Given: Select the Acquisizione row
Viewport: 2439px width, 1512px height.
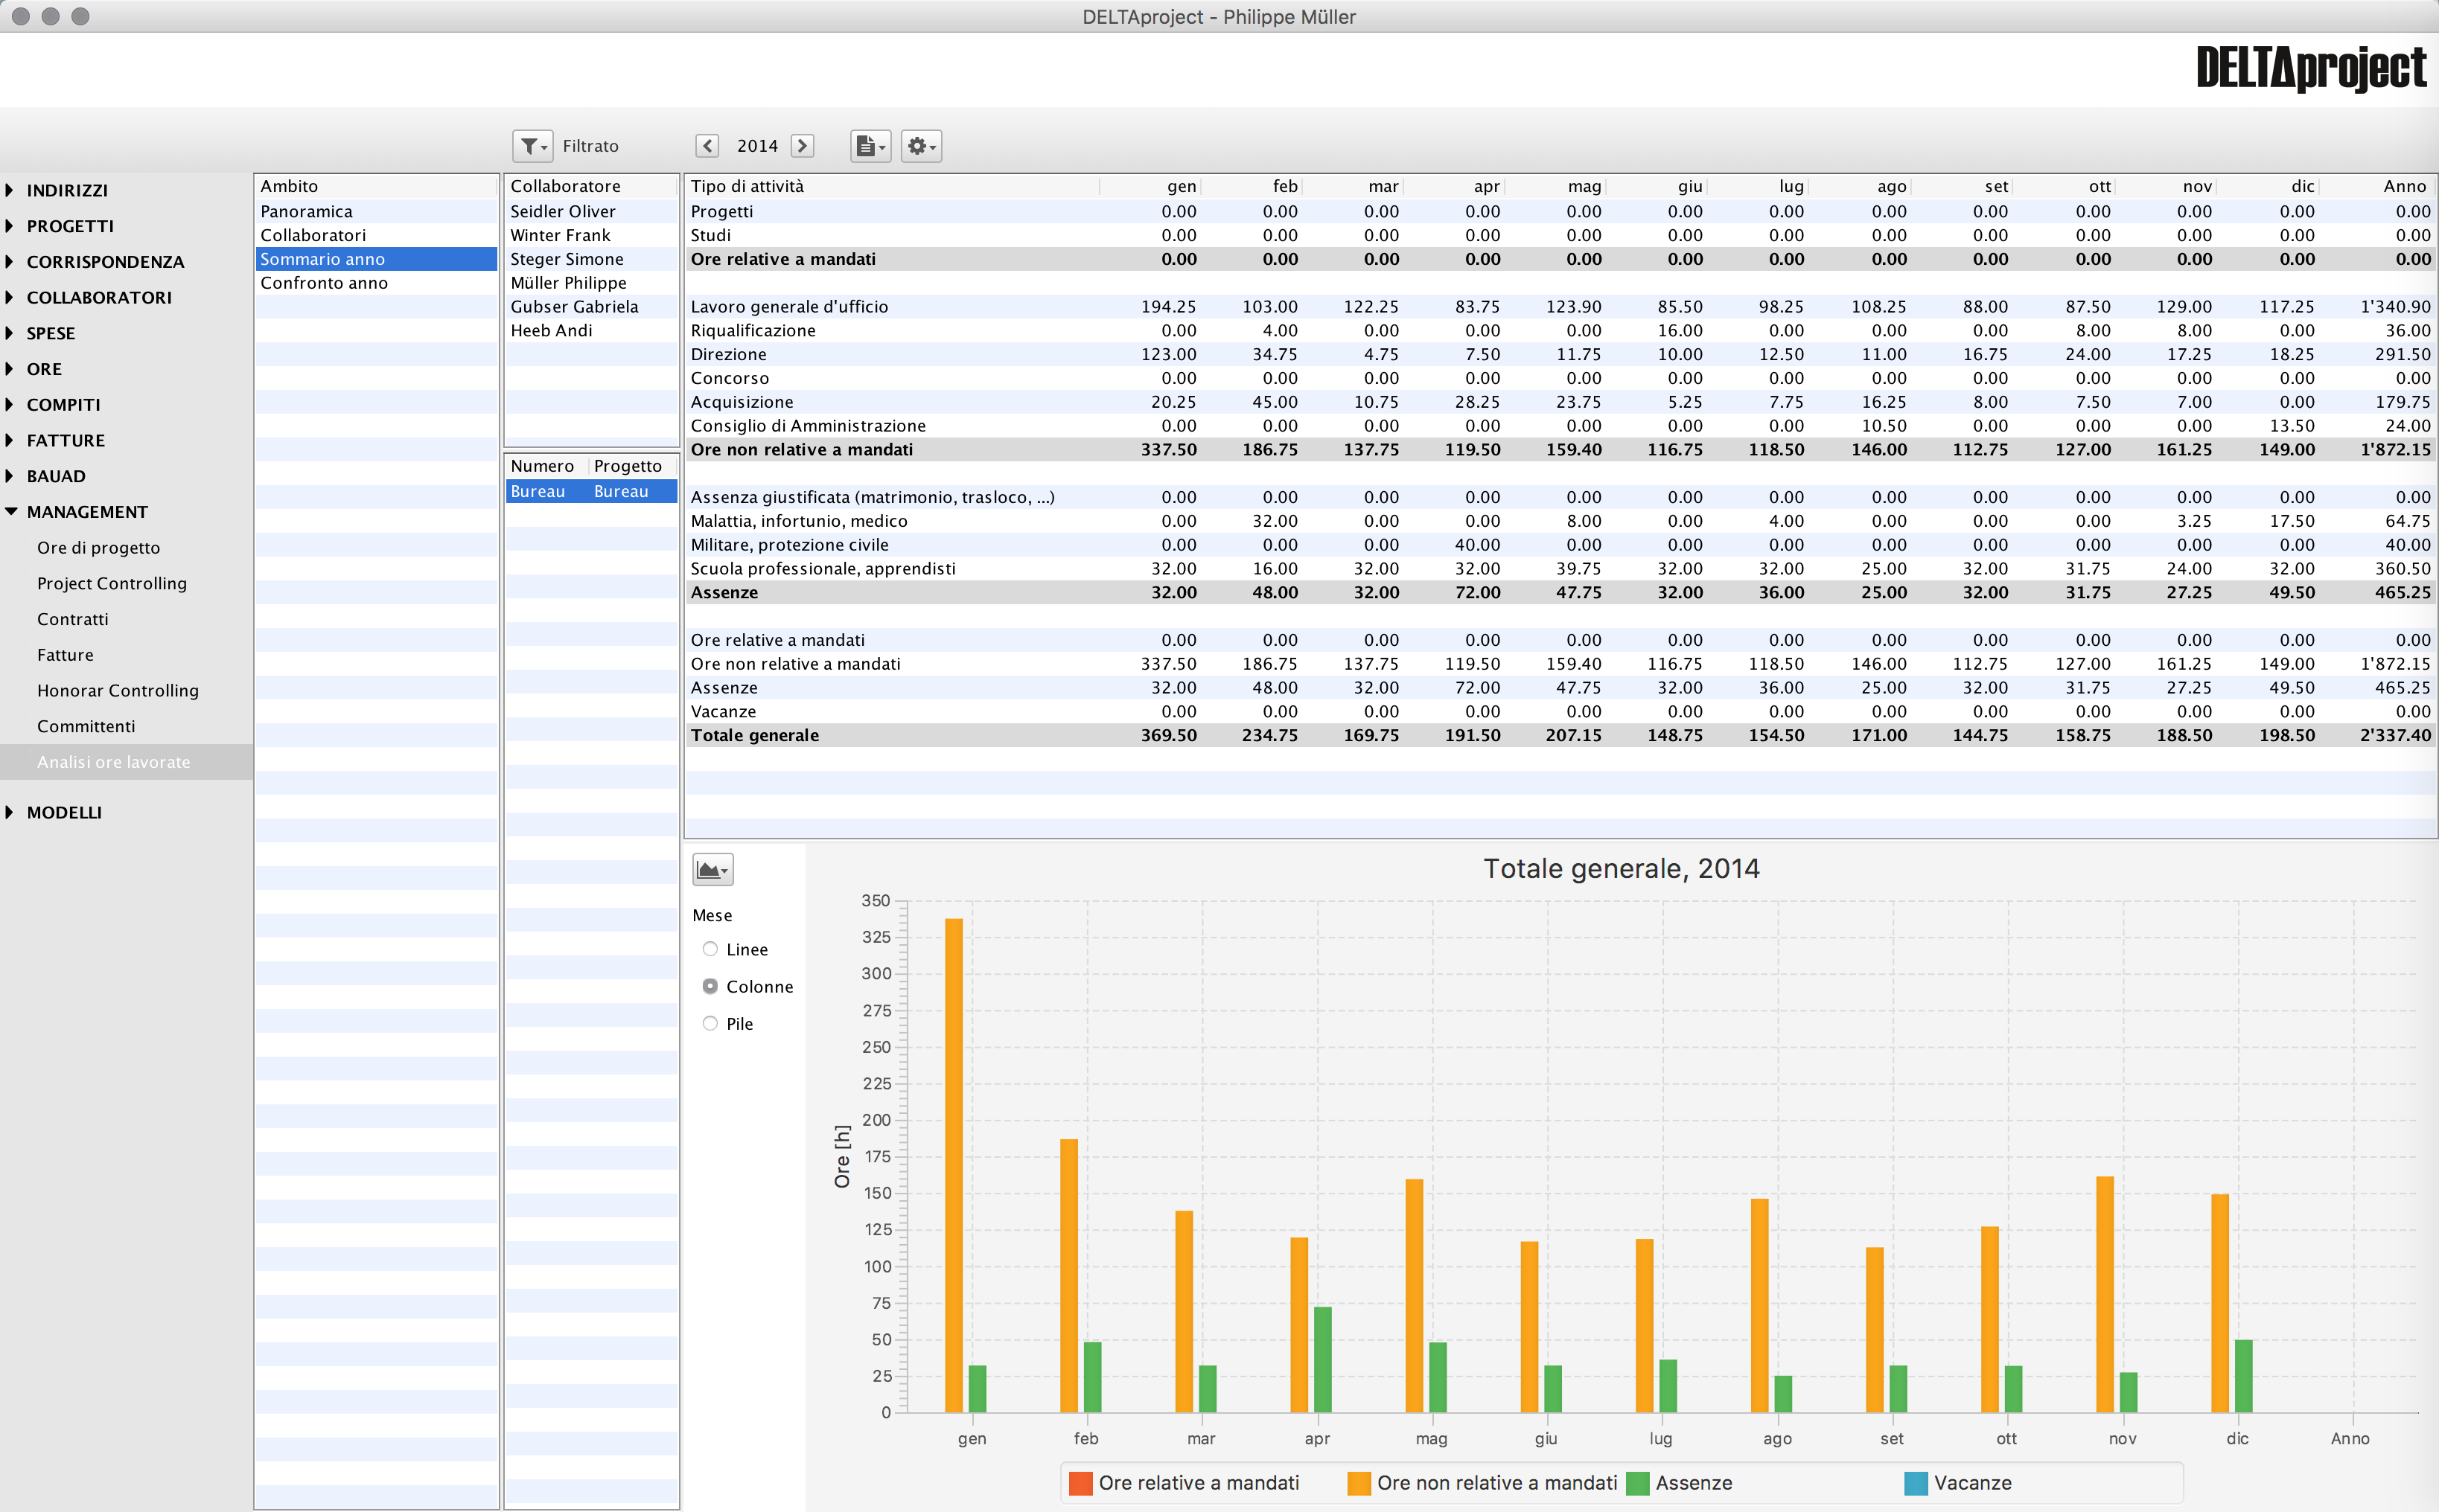Looking at the screenshot, I should coord(1560,402).
